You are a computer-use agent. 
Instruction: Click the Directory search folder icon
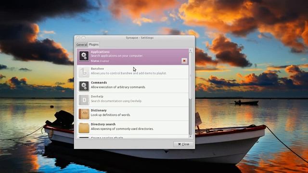[x=84, y=128]
